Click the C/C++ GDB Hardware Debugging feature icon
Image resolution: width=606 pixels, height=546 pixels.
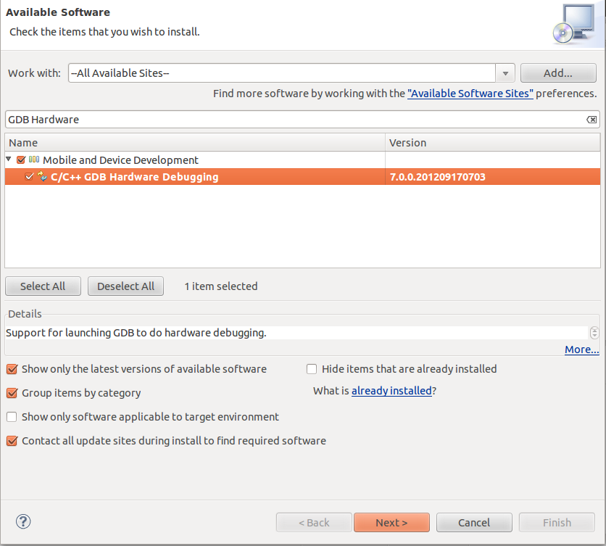[x=42, y=176]
